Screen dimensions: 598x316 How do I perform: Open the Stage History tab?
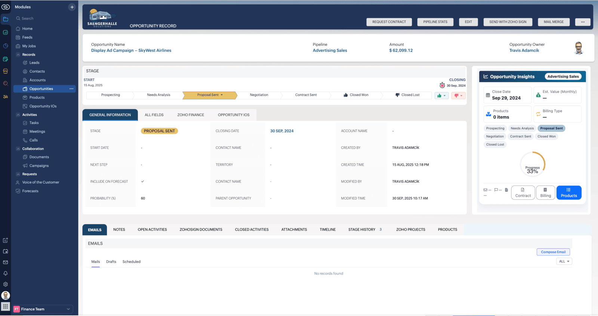point(362,229)
